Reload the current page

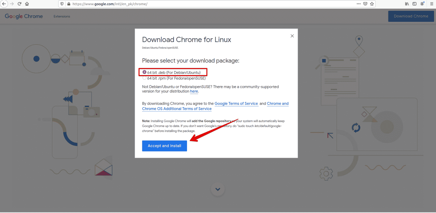coord(19,4)
